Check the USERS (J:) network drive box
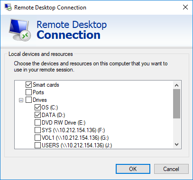The width and height of the screenshot is (193, 180). 37,145
